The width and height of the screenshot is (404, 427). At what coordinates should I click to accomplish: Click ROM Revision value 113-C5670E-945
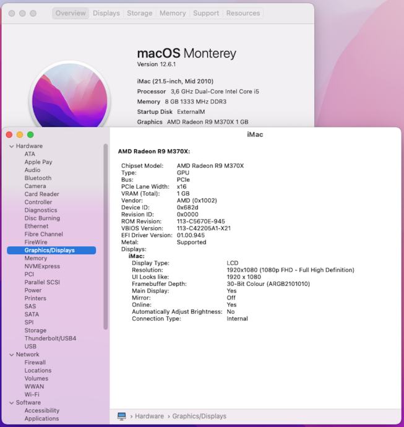point(201,222)
